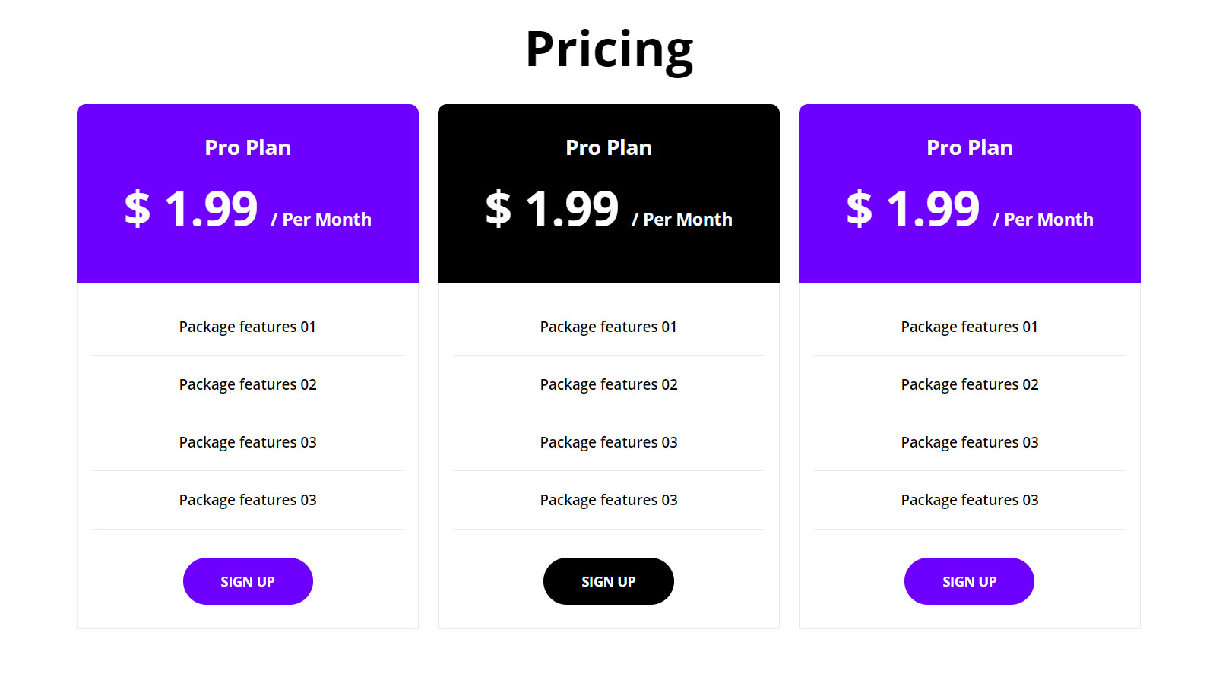This screenshot has width=1216, height=680.
Task: Click SIGN UP button in the right card
Action: coord(969,581)
